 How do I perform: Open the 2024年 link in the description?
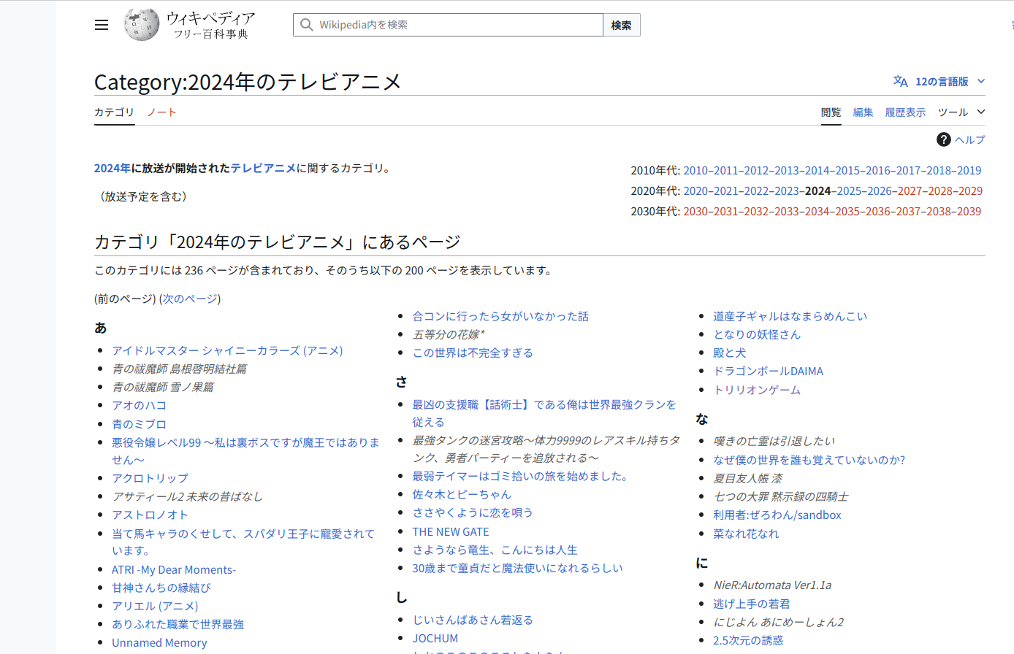(113, 168)
